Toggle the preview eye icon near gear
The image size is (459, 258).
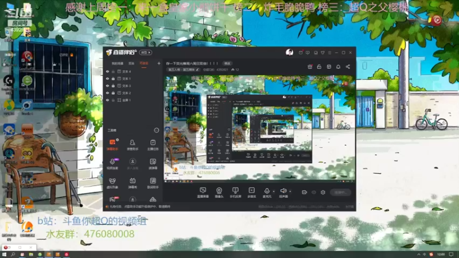tap(314, 192)
